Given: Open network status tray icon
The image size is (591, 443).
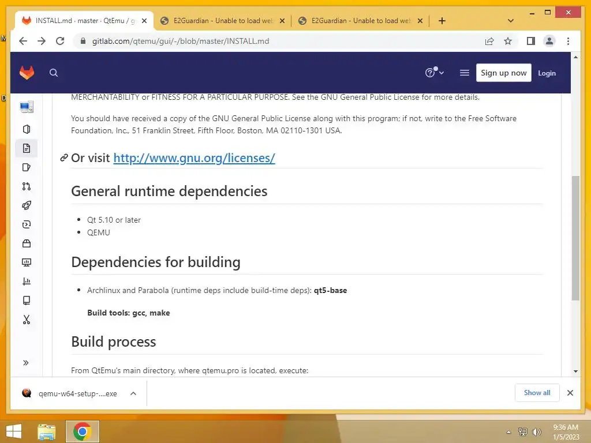Looking at the screenshot, I should [523, 431].
